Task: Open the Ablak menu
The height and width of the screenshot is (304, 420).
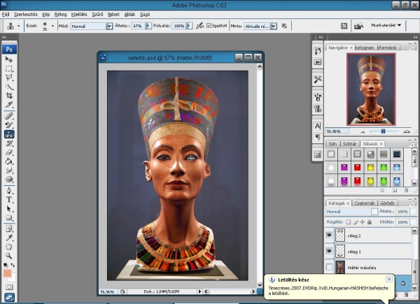Action: [x=129, y=15]
